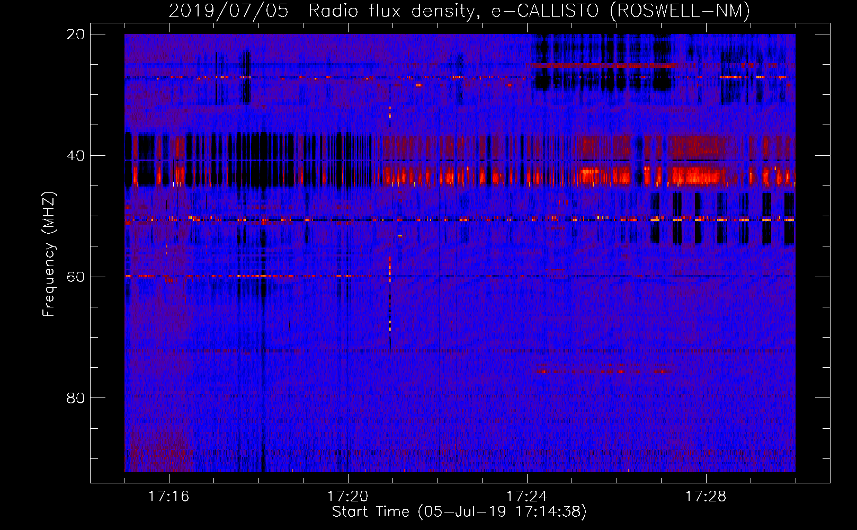Click the 'Start Time (05-Jul-19 17:14:38)' label
This screenshot has height=530, width=857.
point(459,512)
